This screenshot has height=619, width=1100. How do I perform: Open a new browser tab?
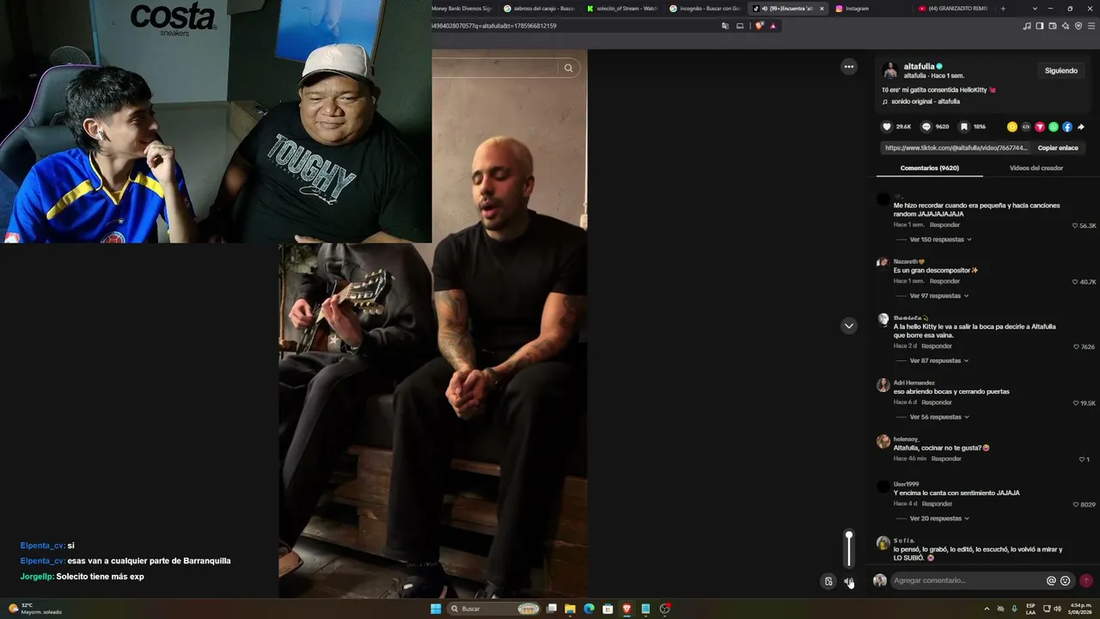1003,9
